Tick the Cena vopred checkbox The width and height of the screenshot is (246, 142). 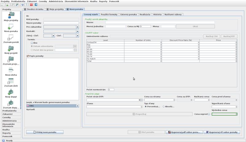(209, 114)
